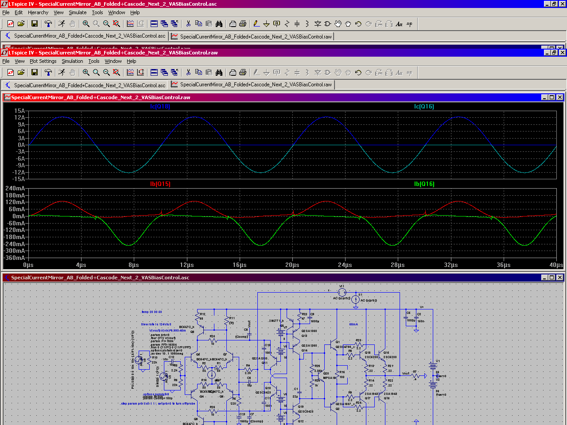Select Resistor tool in .asc toolbar
The width and height of the screenshot is (567, 425).
point(287,24)
